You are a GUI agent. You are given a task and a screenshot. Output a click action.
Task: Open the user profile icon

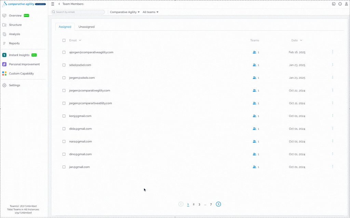pyautogui.click(x=347, y=4)
